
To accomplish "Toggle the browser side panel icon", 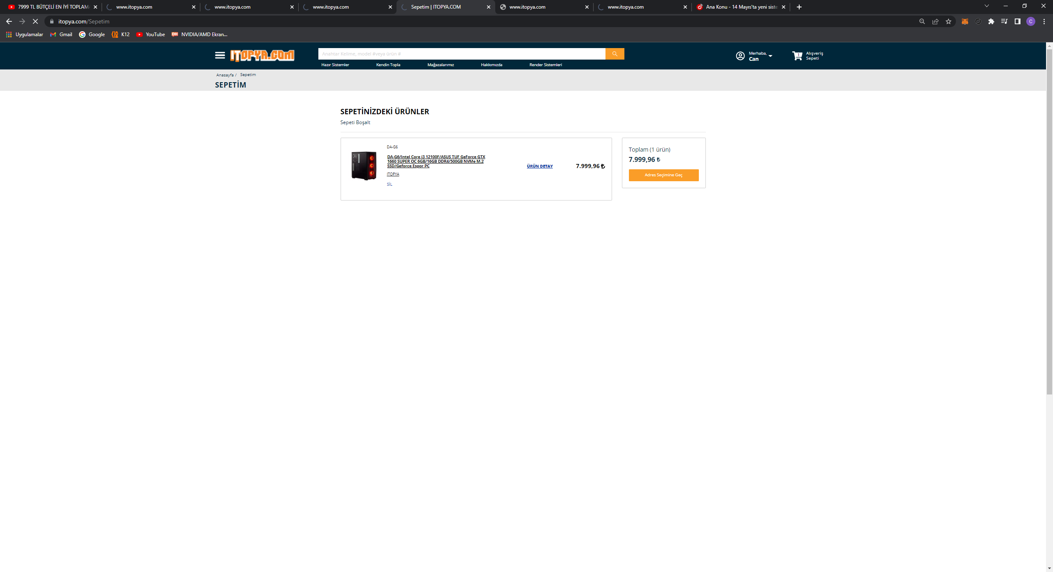I will [1018, 21].
